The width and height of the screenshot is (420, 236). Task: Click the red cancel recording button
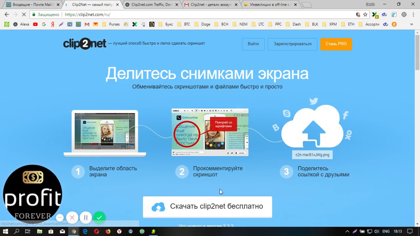pos(72,217)
